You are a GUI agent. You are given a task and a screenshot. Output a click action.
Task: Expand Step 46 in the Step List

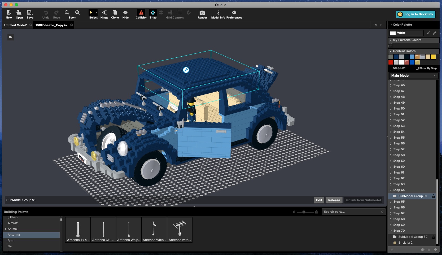tap(391, 85)
